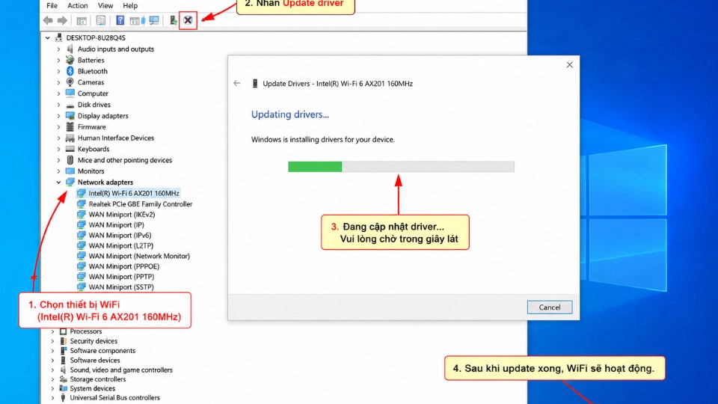Image resolution: width=718 pixels, height=404 pixels.
Task: Expand the Software components category
Action: [52, 350]
